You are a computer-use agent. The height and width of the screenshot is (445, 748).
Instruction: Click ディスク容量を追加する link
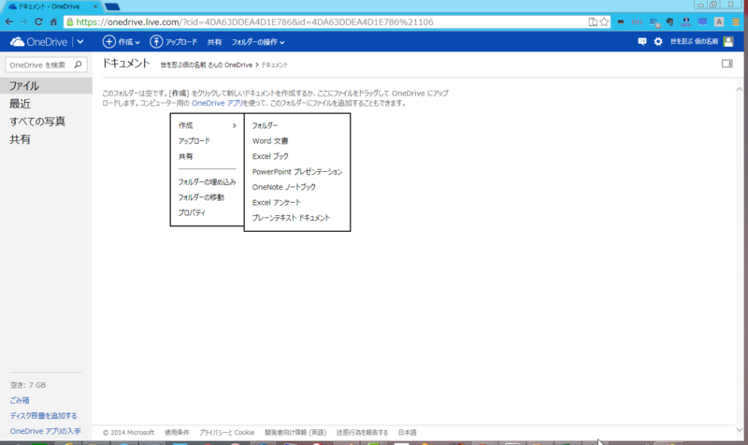(43, 415)
